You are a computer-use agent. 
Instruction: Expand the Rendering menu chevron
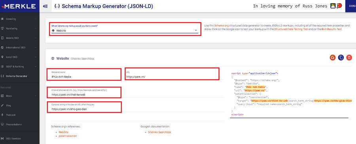pyautogui.click(x=36, y=28)
